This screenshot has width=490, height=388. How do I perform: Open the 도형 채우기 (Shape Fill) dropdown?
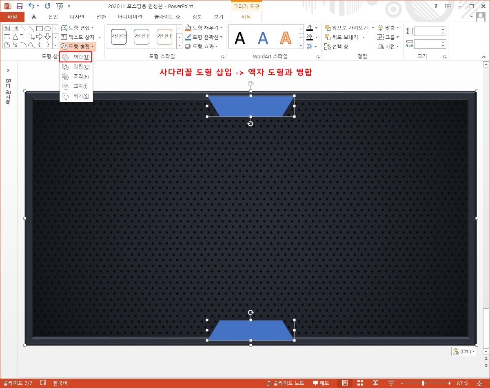pyautogui.click(x=204, y=28)
